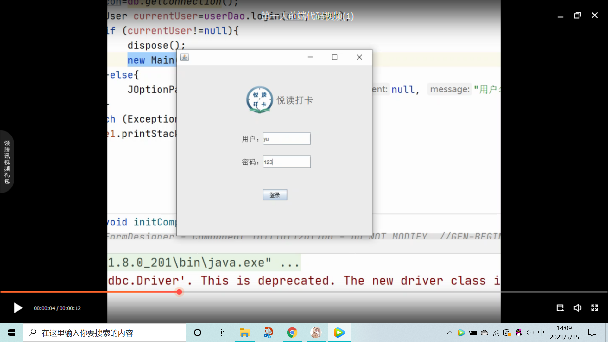Open the clock and date flyout
The height and width of the screenshot is (342, 608).
point(564,332)
